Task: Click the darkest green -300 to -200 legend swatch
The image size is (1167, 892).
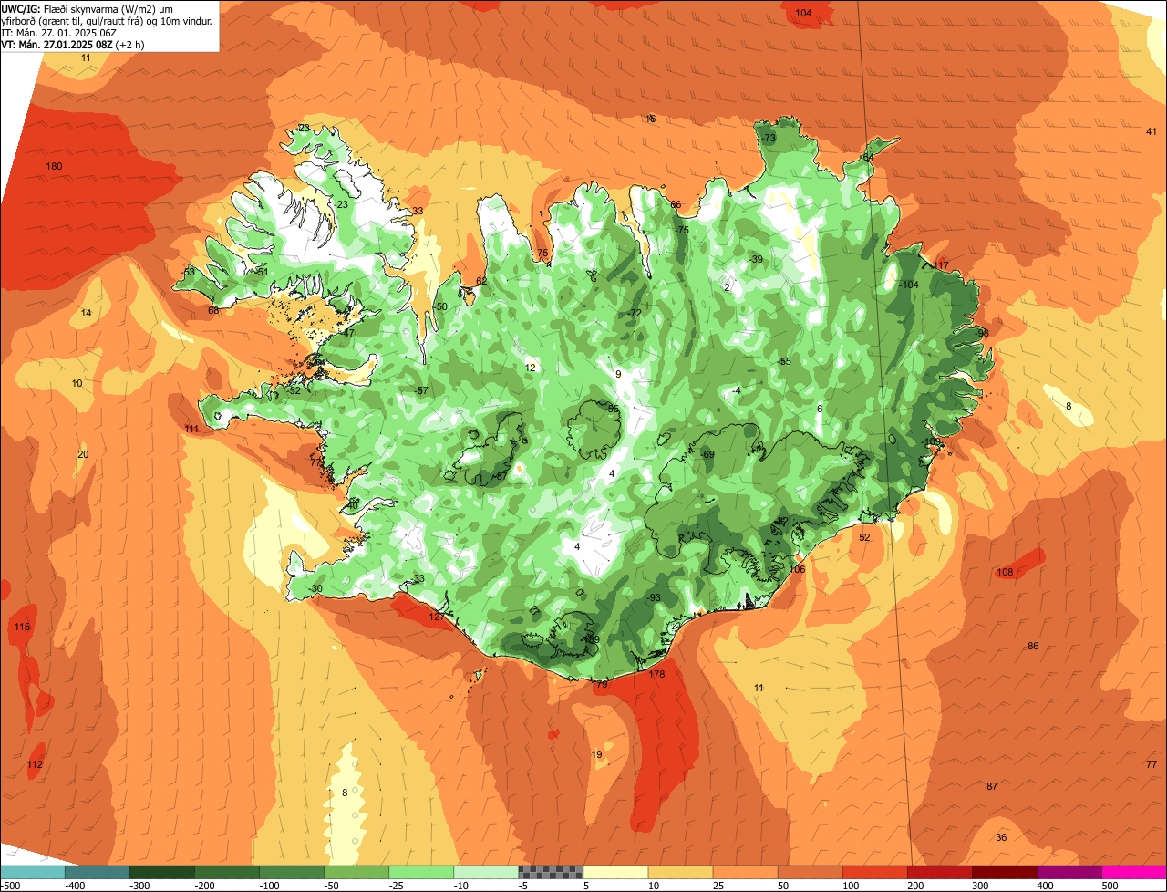Action: point(161,872)
